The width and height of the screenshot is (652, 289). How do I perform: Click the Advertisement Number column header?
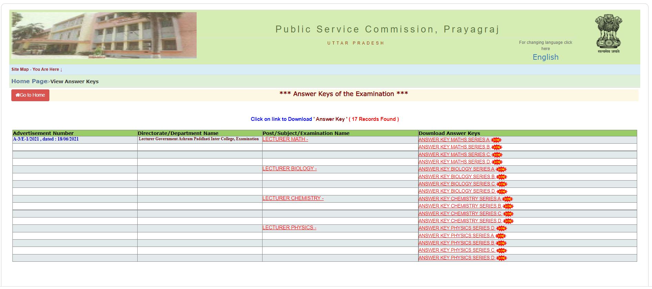(75, 133)
